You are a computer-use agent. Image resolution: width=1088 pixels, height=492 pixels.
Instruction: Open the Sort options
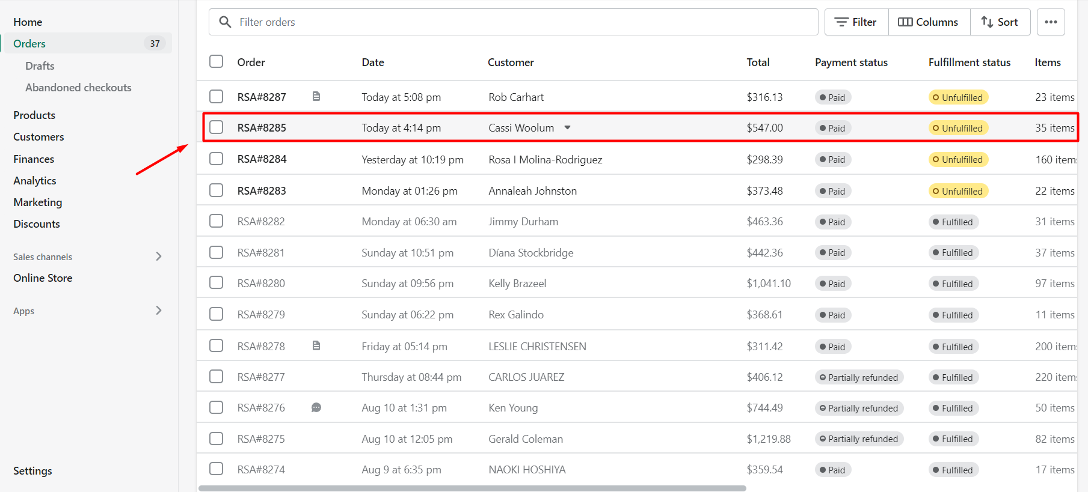click(x=1000, y=22)
